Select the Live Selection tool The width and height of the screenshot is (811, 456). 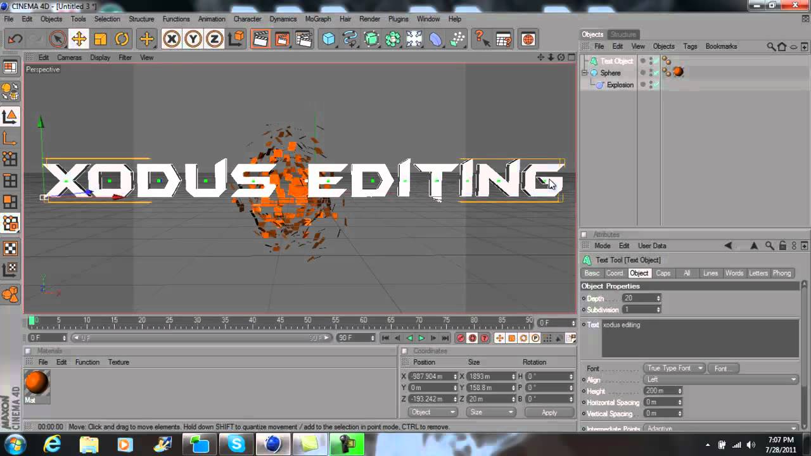click(x=57, y=39)
